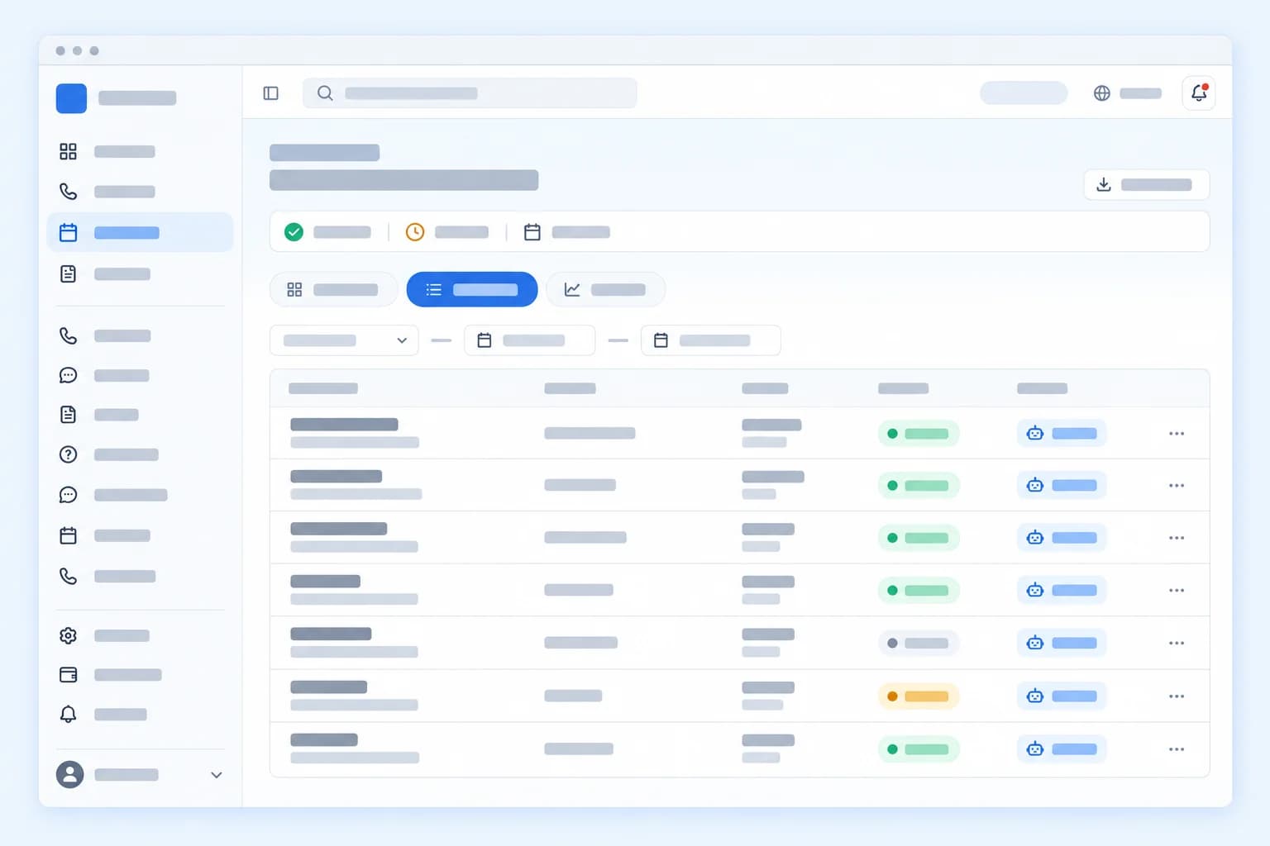Click the pill button left of globe
This screenshot has height=846, width=1270.
1024,93
